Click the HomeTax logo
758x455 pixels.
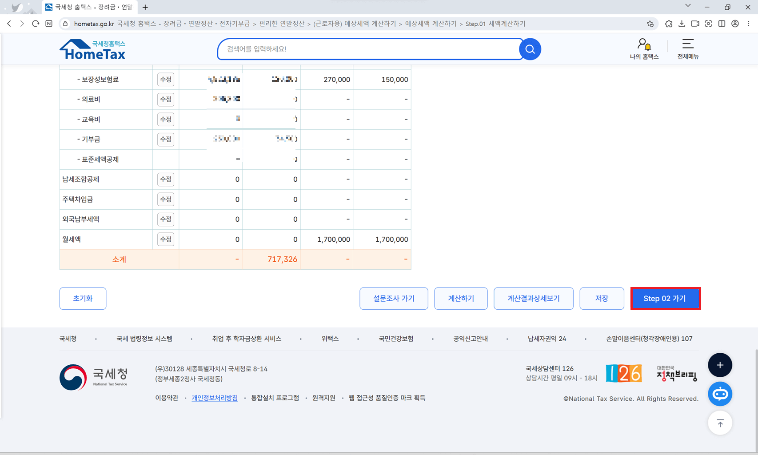pos(92,50)
